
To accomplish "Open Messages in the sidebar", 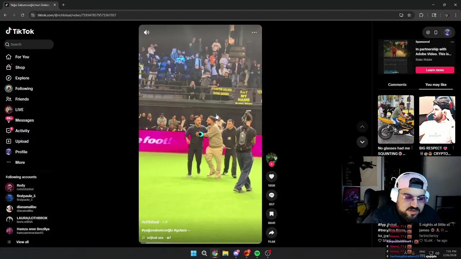I will click(24, 120).
